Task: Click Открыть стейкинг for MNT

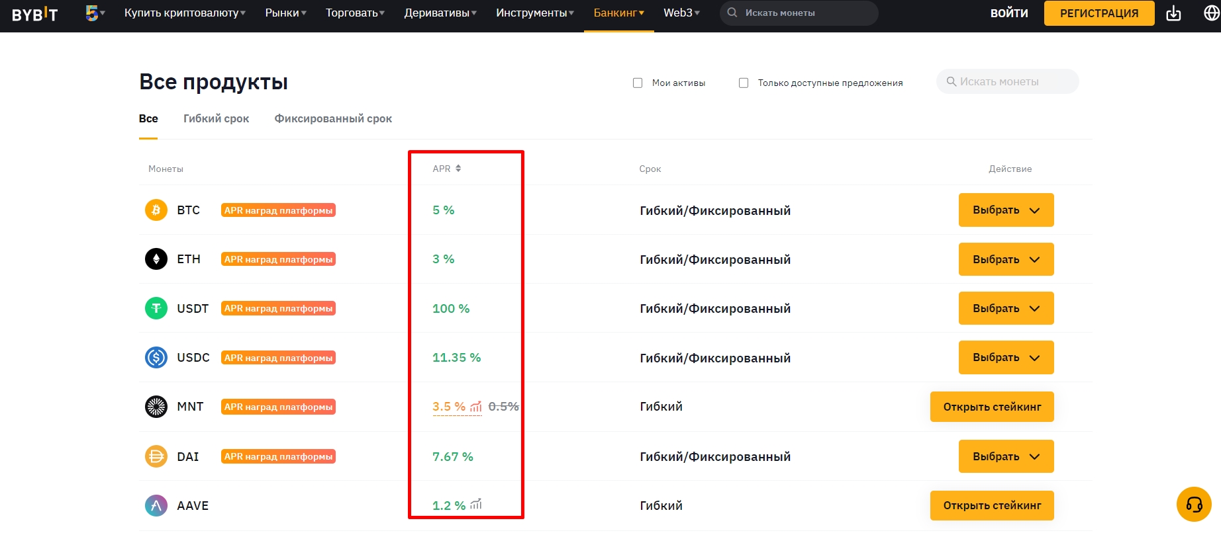Action: pos(992,407)
